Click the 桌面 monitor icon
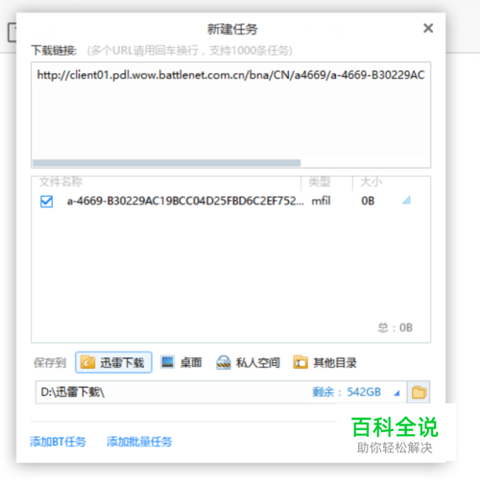480x485 pixels. click(167, 362)
